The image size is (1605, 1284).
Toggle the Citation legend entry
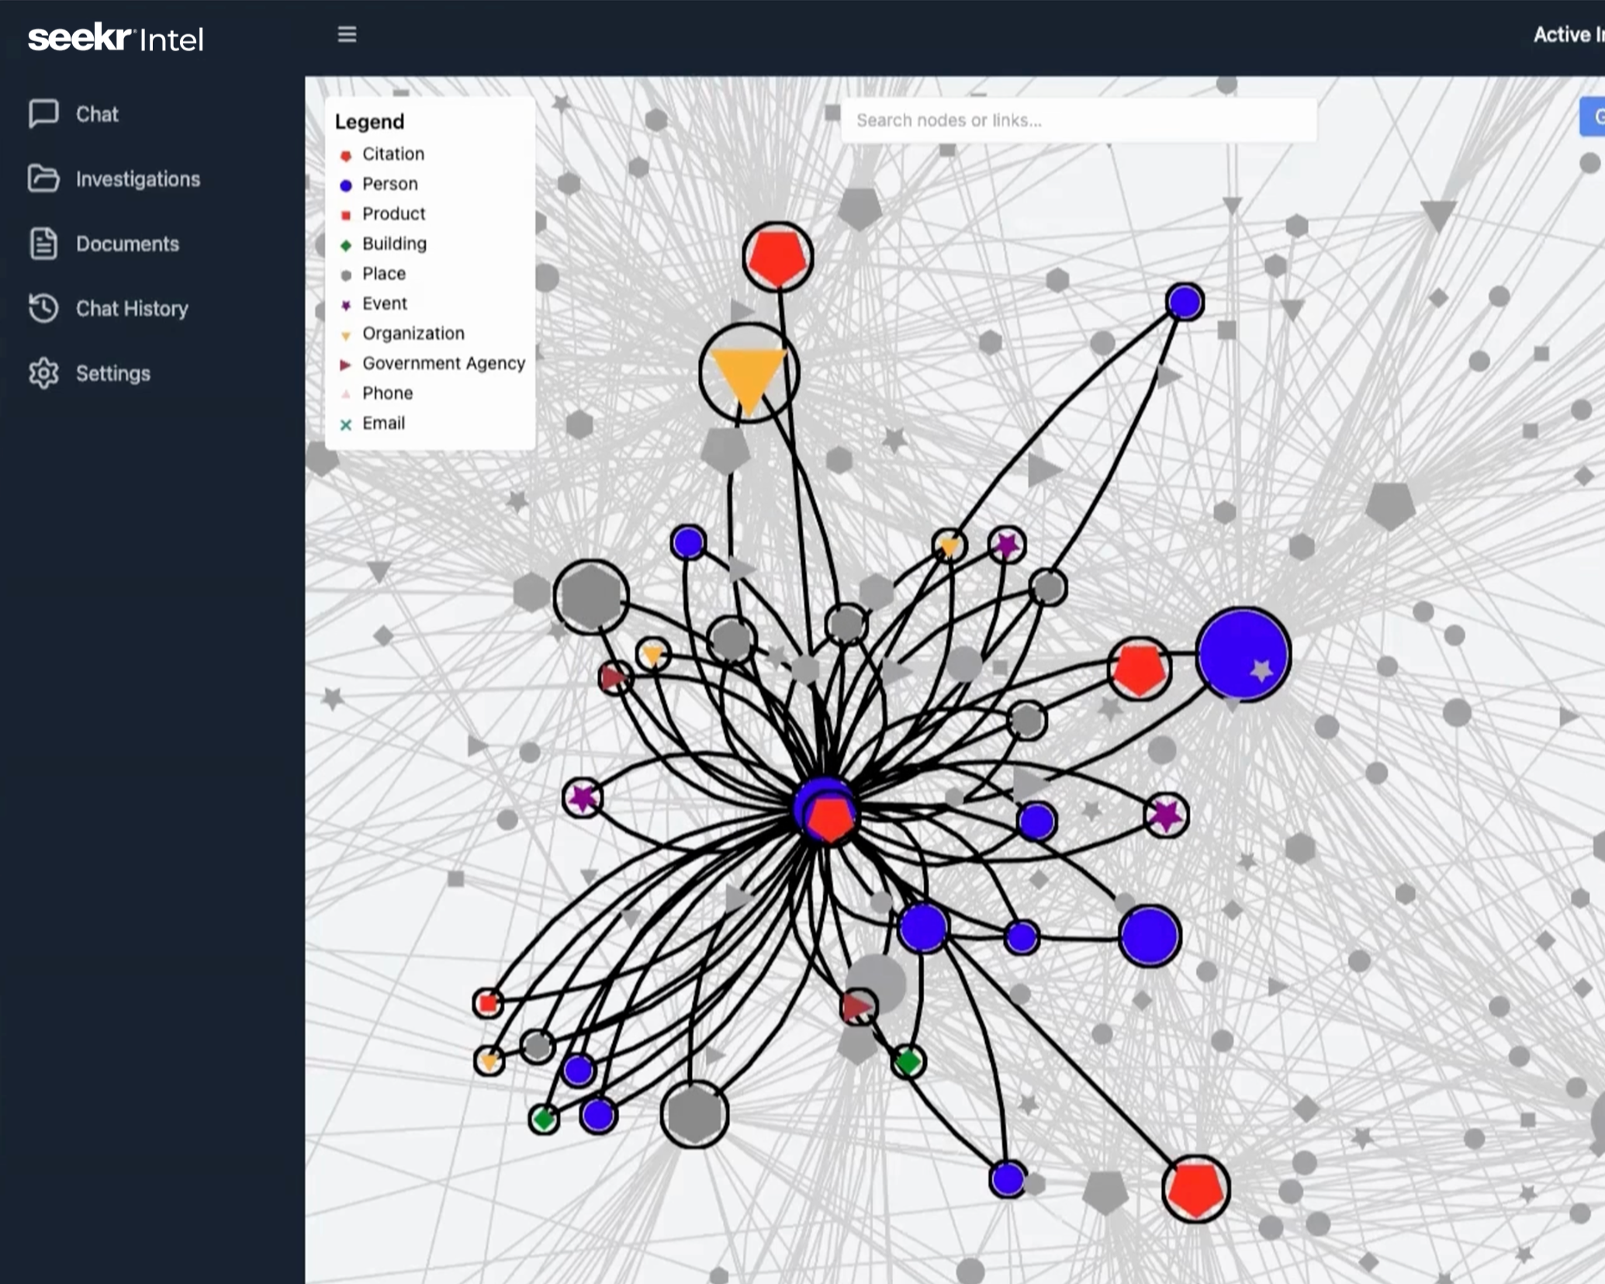pyautogui.click(x=393, y=154)
